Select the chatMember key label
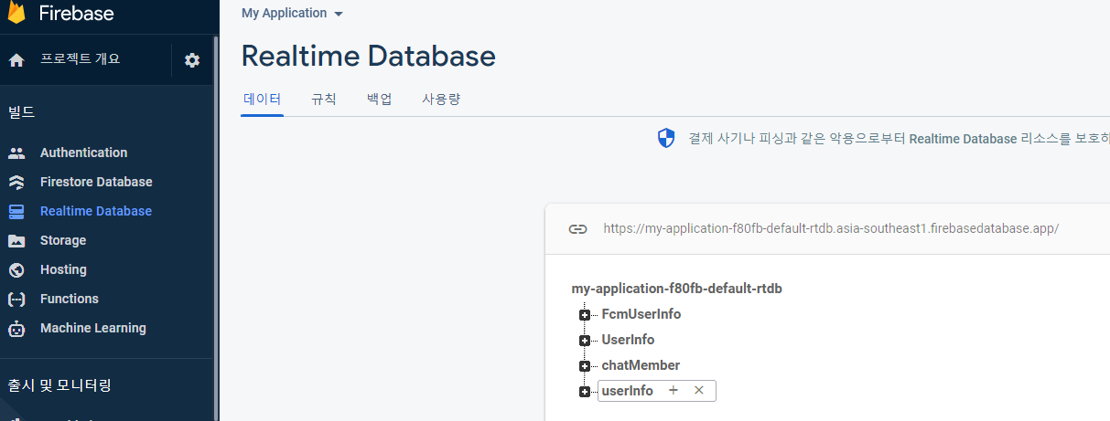 tap(641, 365)
